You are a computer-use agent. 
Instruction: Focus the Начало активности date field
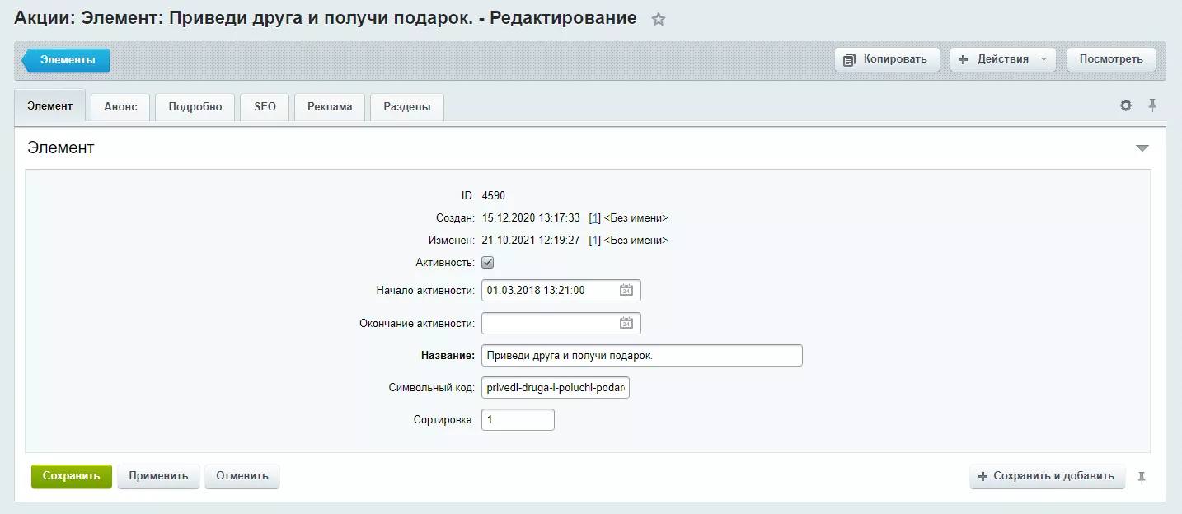click(561, 291)
